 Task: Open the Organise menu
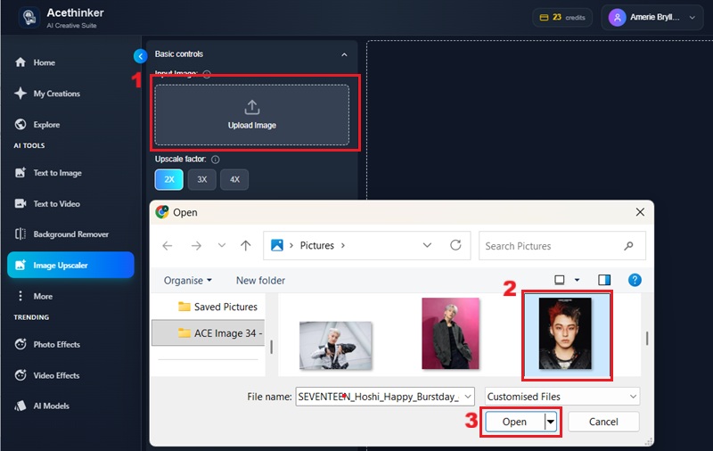(188, 281)
